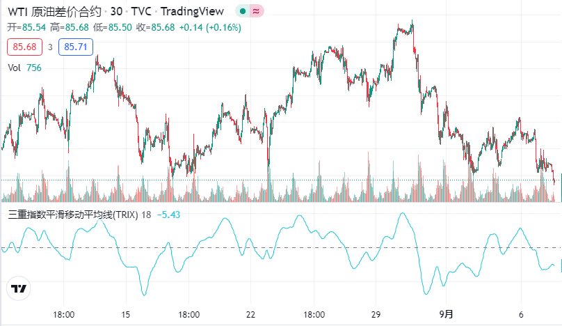The image size is (562, 326).
Task: Click the spread value 3 between prices
Action: 50,47
